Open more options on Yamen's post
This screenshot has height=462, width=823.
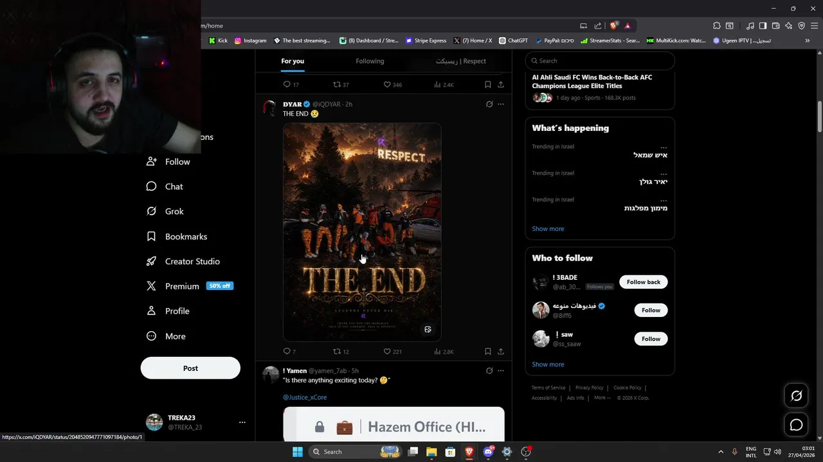[501, 371]
